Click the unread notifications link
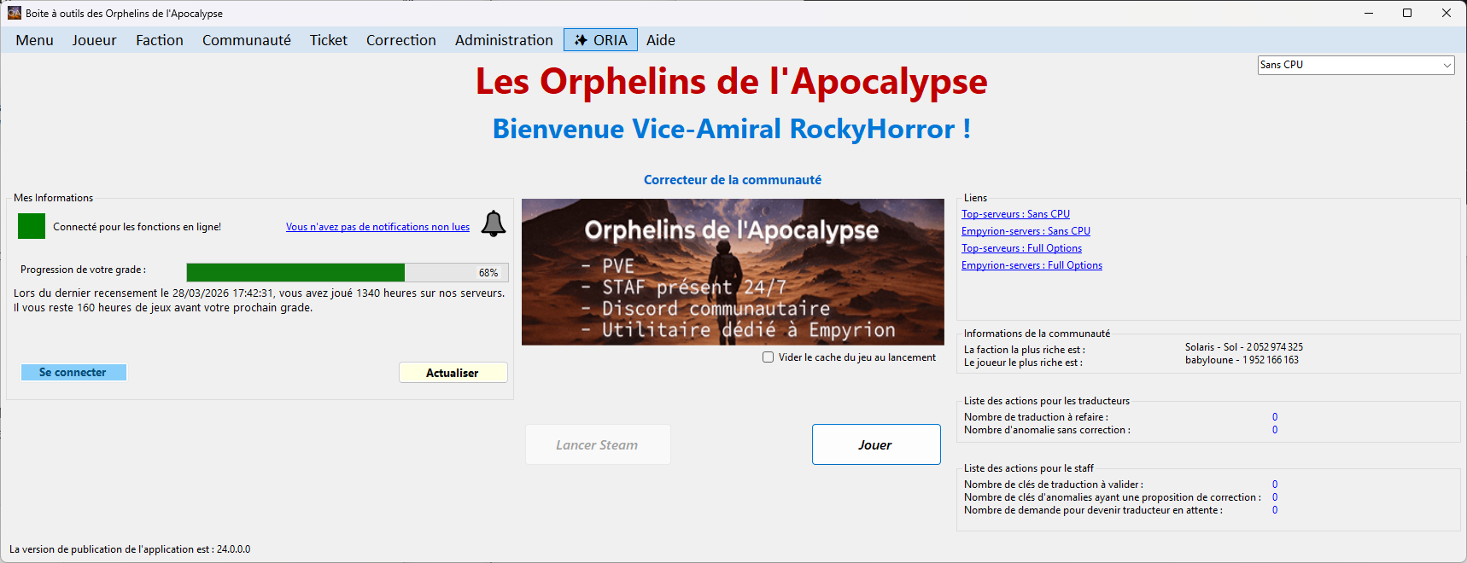Image resolution: width=1467 pixels, height=563 pixels. [377, 227]
